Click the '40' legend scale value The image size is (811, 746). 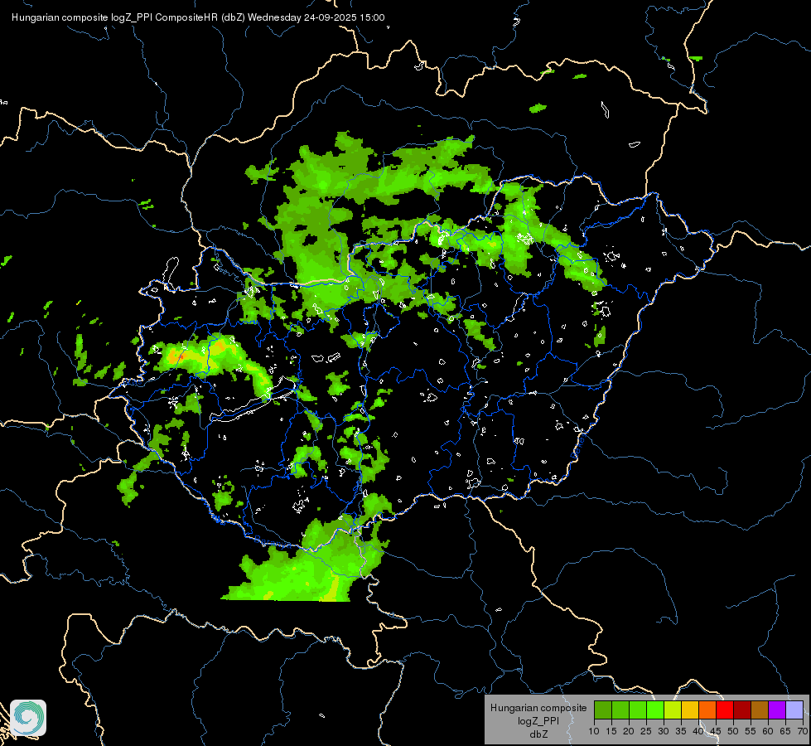698,732
